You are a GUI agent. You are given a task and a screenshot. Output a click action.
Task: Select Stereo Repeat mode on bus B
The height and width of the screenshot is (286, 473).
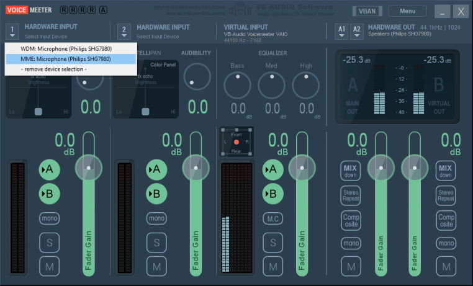(x=446, y=195)
